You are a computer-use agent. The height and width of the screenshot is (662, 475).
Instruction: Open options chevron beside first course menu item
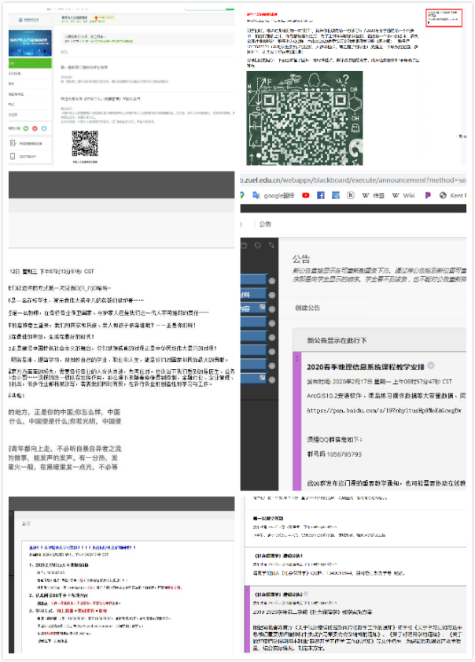(x=272, y=279)
